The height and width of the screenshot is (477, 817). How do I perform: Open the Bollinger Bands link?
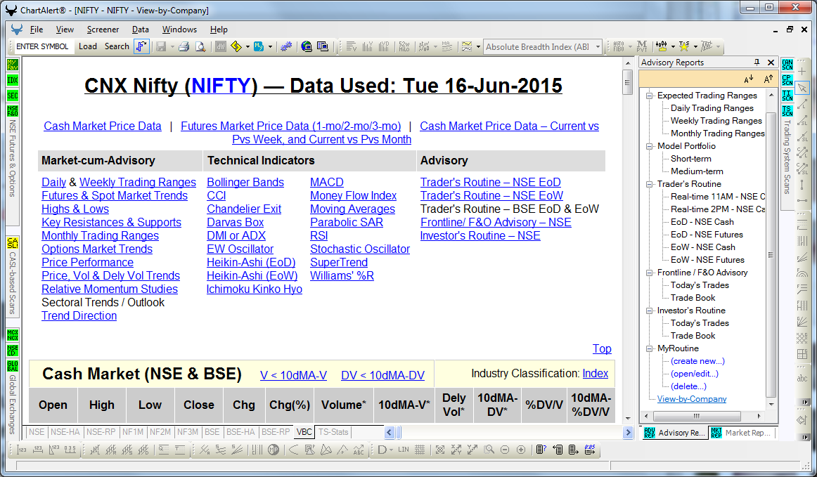[245, 182]
